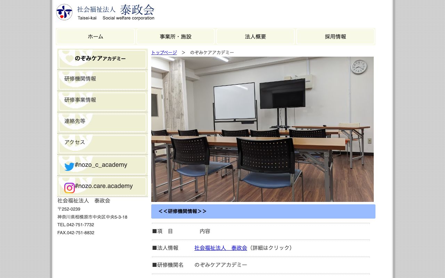This screenshot has height=278, width=445.
Task: Follow the トップページ breadcrumb link
Action: click(163, 52)
